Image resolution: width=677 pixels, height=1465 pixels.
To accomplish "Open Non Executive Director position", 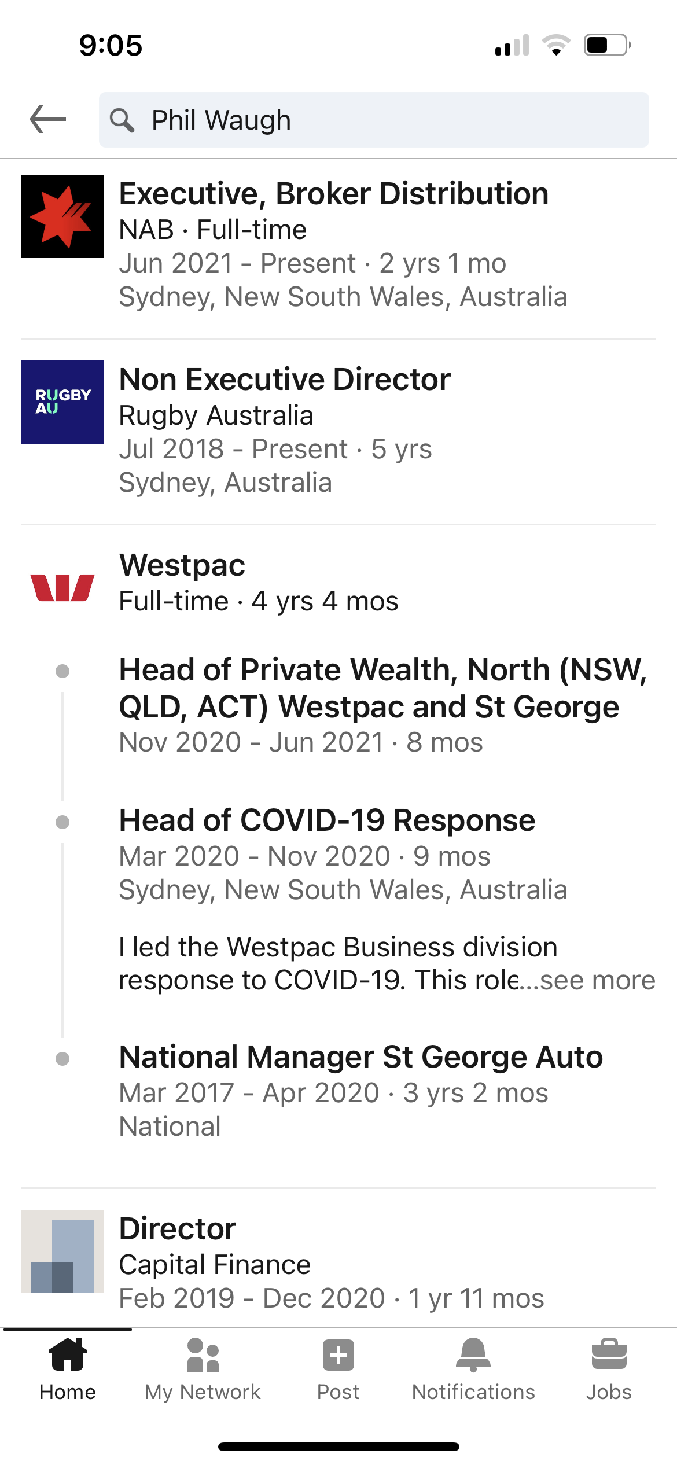I will [285, 380].
